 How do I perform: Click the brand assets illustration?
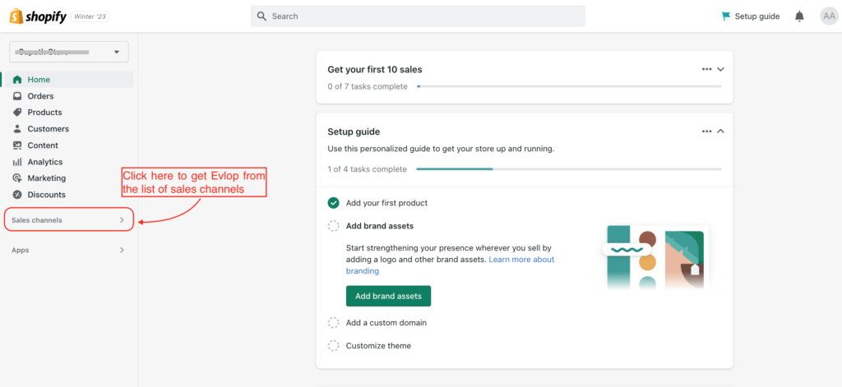[x=655, y=258]
